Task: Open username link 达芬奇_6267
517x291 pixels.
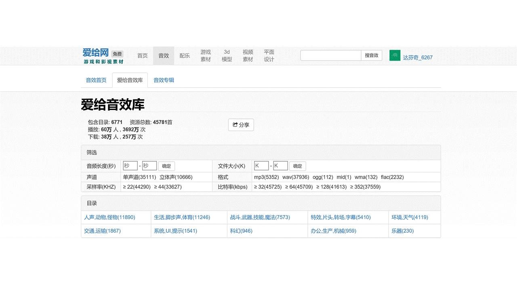Action: [418, 57]
